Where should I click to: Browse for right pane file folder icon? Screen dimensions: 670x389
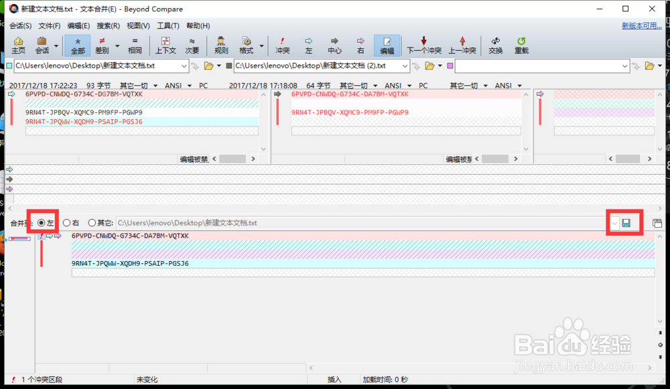pos(649,66)
